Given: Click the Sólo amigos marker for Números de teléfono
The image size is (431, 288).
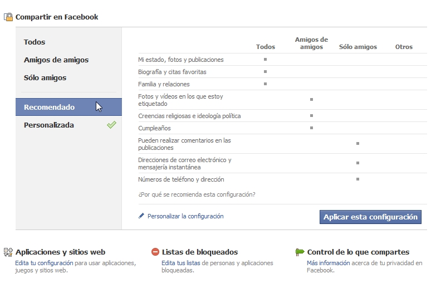Looking at the screenshot, I should tap(357, 179).
